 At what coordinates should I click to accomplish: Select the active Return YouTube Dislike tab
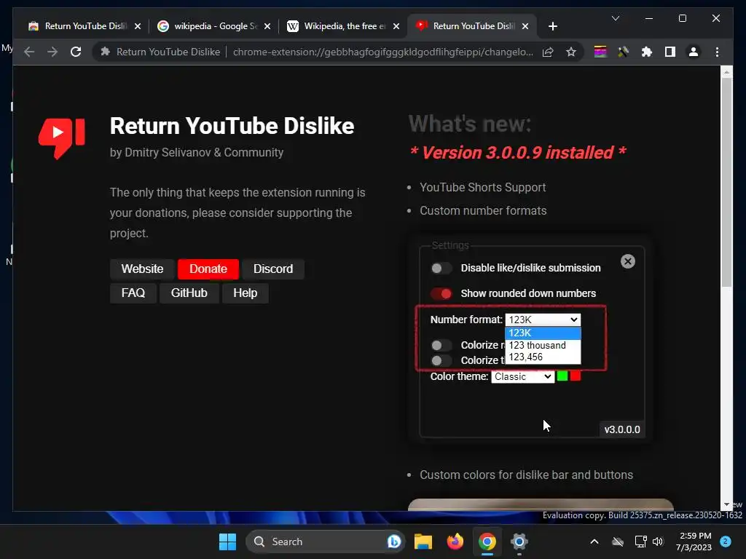pos(473,26)
